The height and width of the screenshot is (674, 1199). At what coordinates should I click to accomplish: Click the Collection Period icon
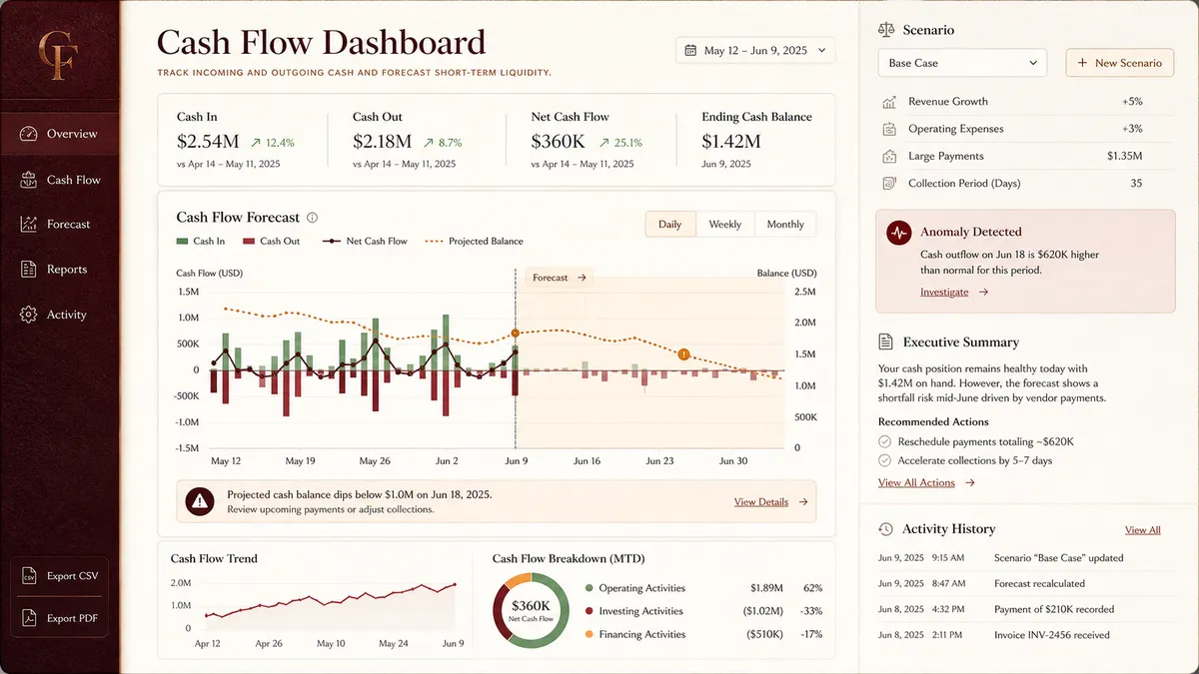pyautogui.click(x=889, y=184)
